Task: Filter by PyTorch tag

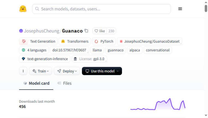Action: pos(104,42)
